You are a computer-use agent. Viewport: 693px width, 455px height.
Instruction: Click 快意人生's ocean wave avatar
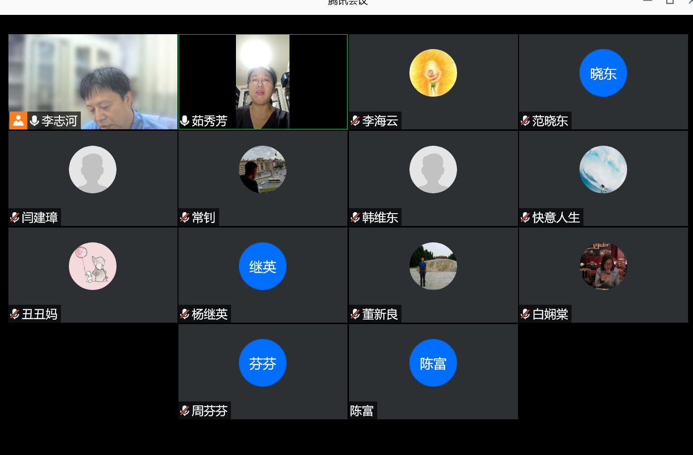[x=603, y=170]
